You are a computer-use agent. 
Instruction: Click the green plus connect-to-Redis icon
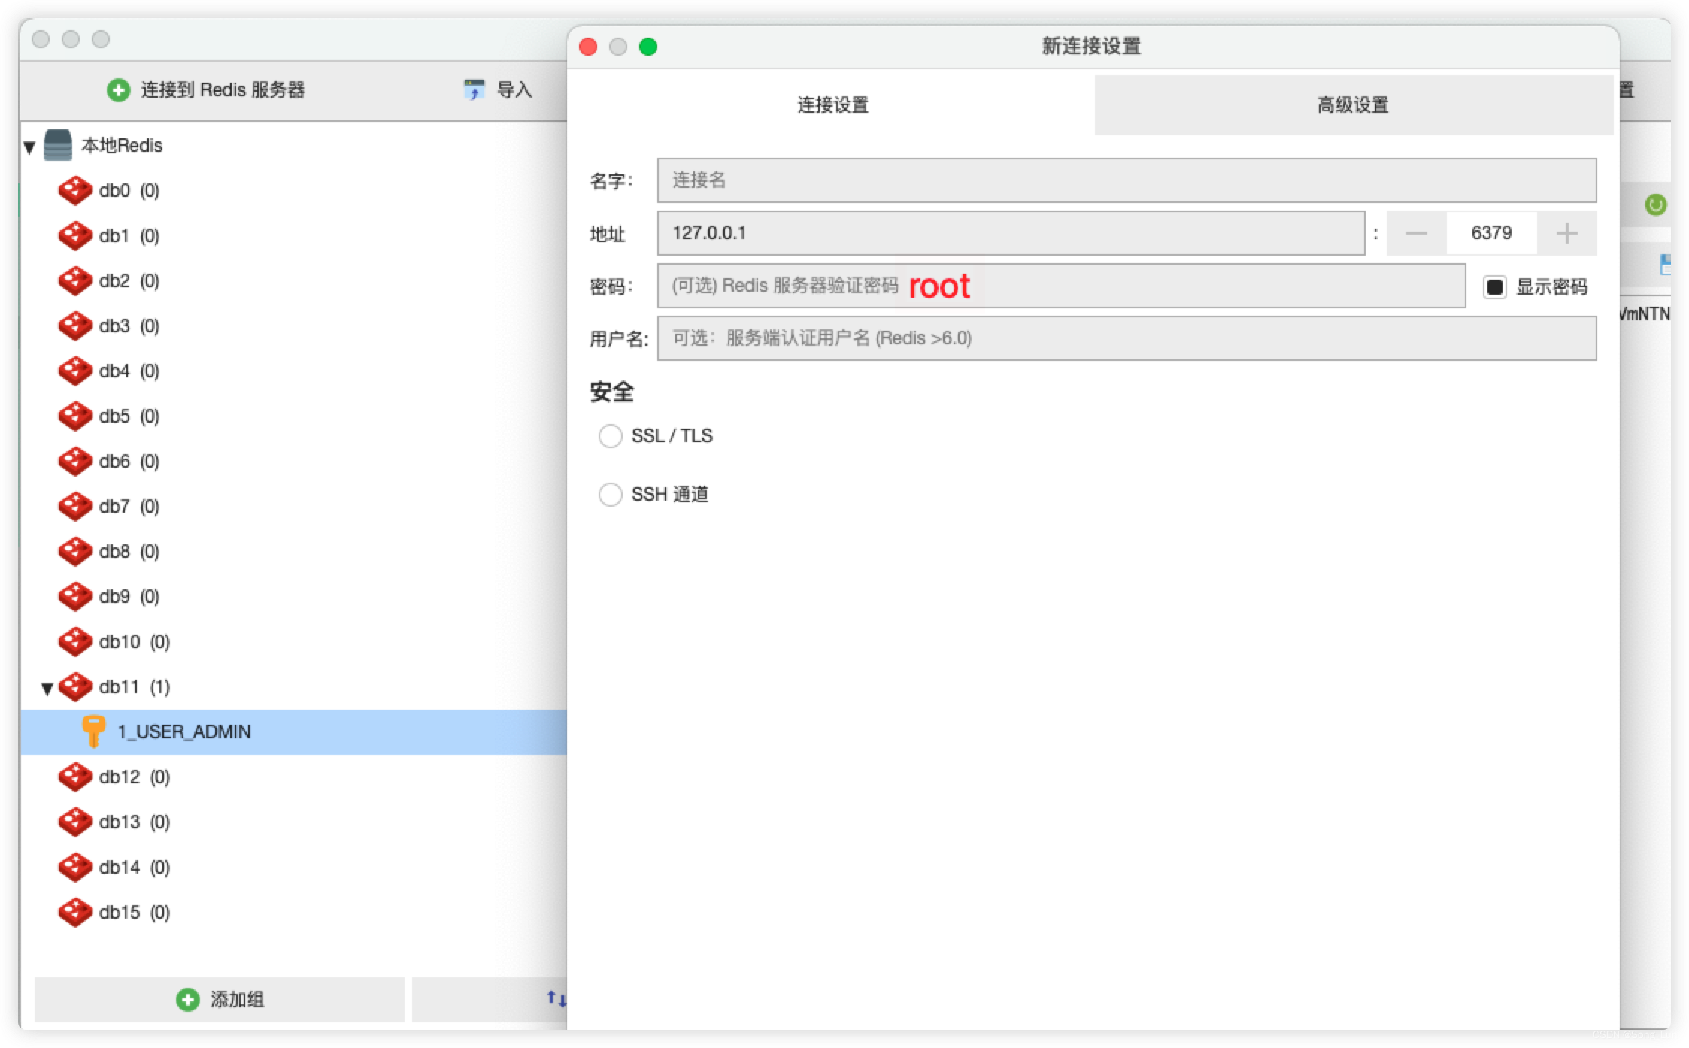point(118,90)
